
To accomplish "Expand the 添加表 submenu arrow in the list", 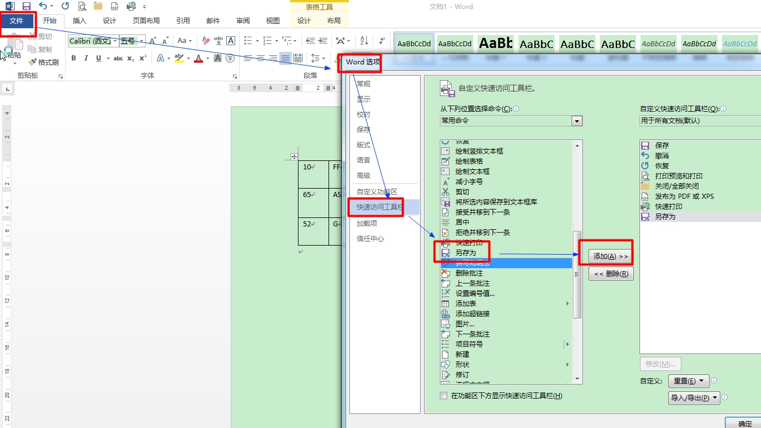I will tap(568, 304).
